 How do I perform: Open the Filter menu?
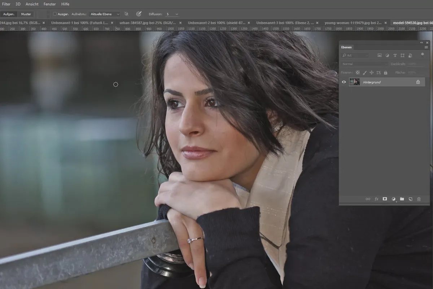tap(6, 4)
